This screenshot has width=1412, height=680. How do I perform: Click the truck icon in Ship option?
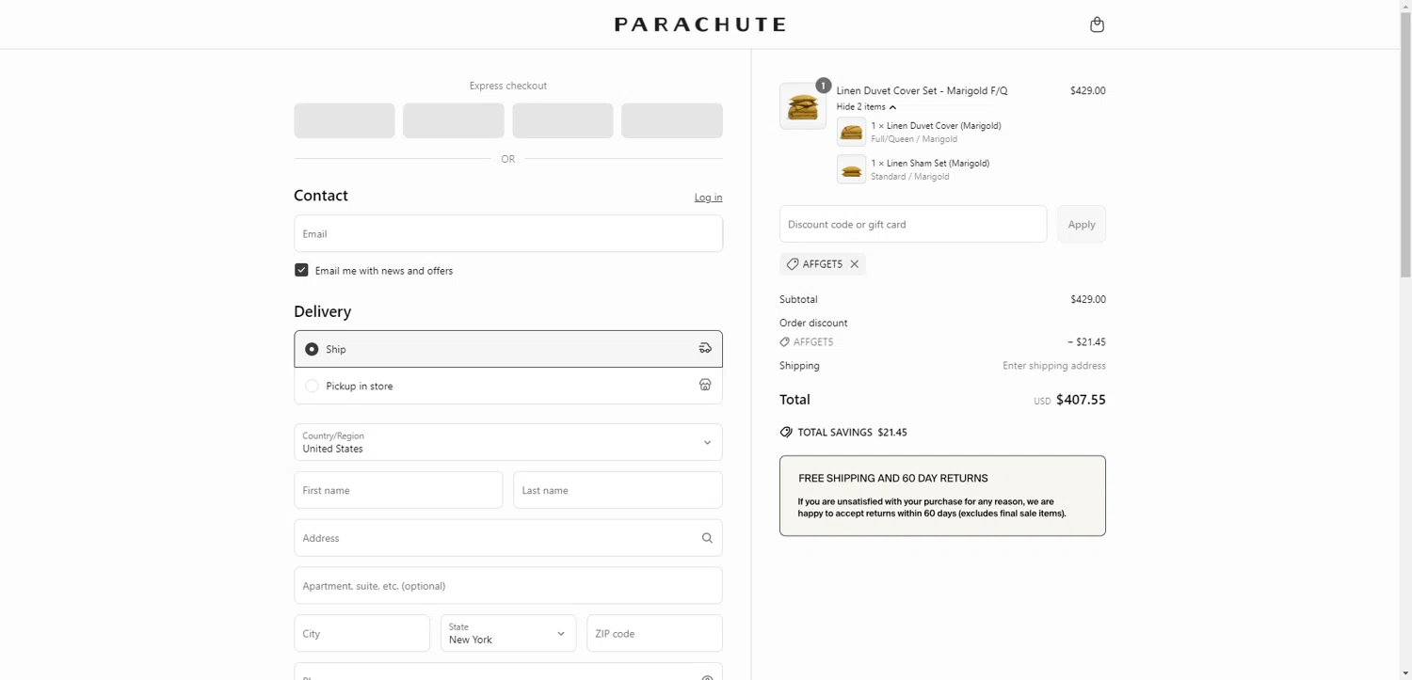point(705,348)
